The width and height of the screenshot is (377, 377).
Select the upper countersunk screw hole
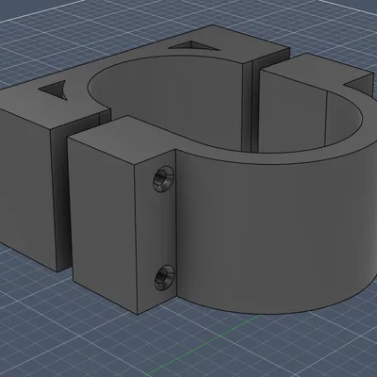click(x=164, y=179)
